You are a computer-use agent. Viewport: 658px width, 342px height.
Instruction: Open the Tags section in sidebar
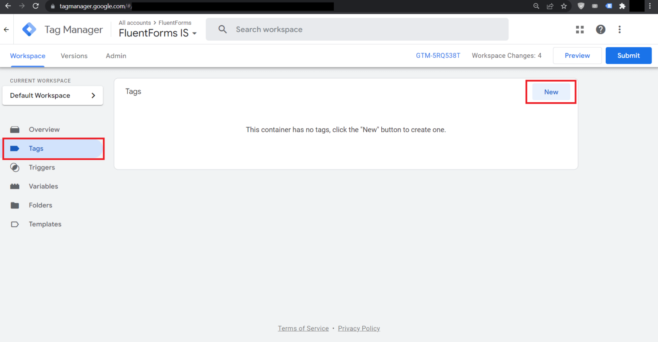pos(36,149)
